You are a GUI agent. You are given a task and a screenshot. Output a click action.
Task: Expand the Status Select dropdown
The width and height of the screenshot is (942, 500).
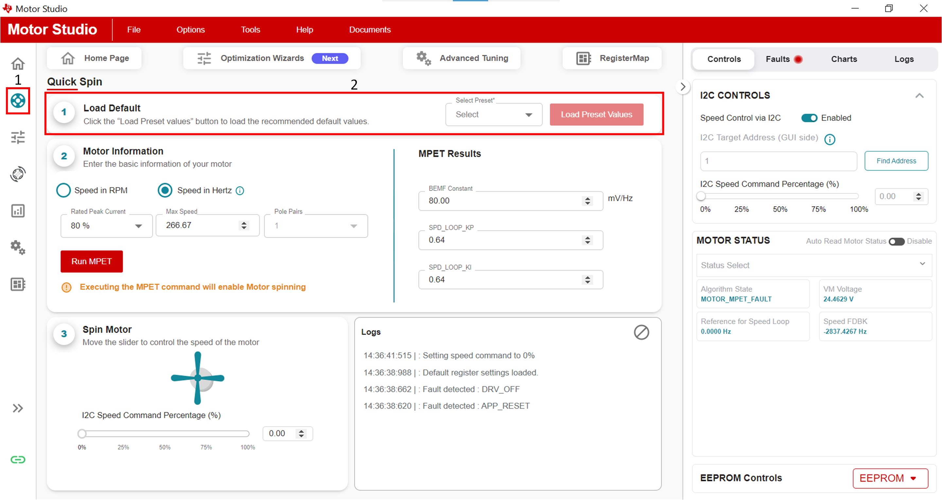point(814,265)
